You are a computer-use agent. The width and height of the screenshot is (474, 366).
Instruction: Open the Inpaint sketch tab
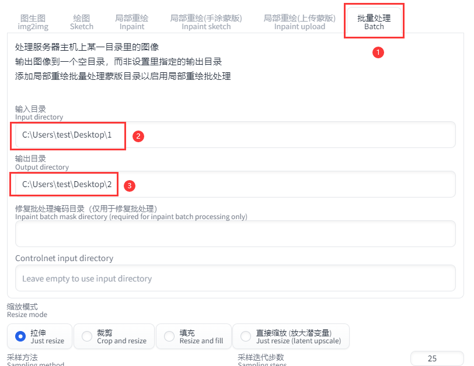[206, 22]
